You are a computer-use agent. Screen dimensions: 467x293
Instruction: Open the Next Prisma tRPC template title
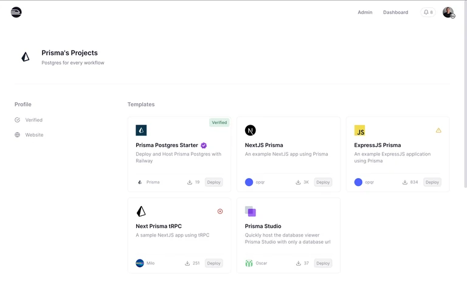click(x=159, y=226)
